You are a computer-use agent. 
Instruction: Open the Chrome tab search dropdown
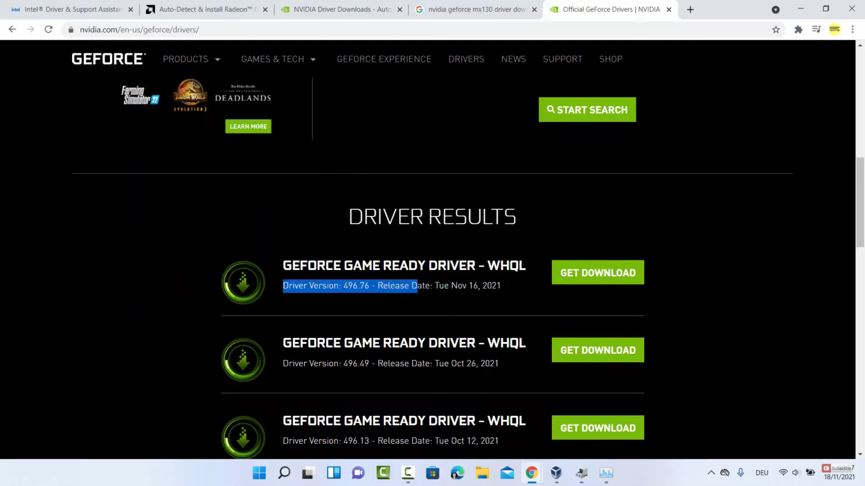point(775,10)
